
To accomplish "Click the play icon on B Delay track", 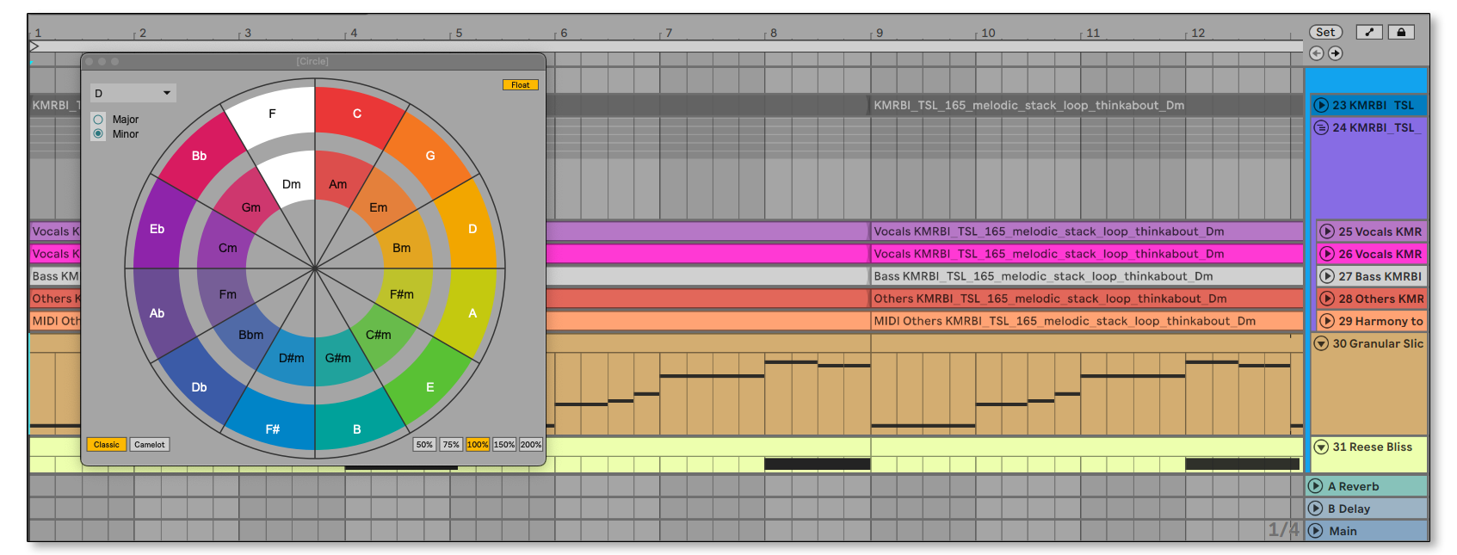I will coord(1316,509).
